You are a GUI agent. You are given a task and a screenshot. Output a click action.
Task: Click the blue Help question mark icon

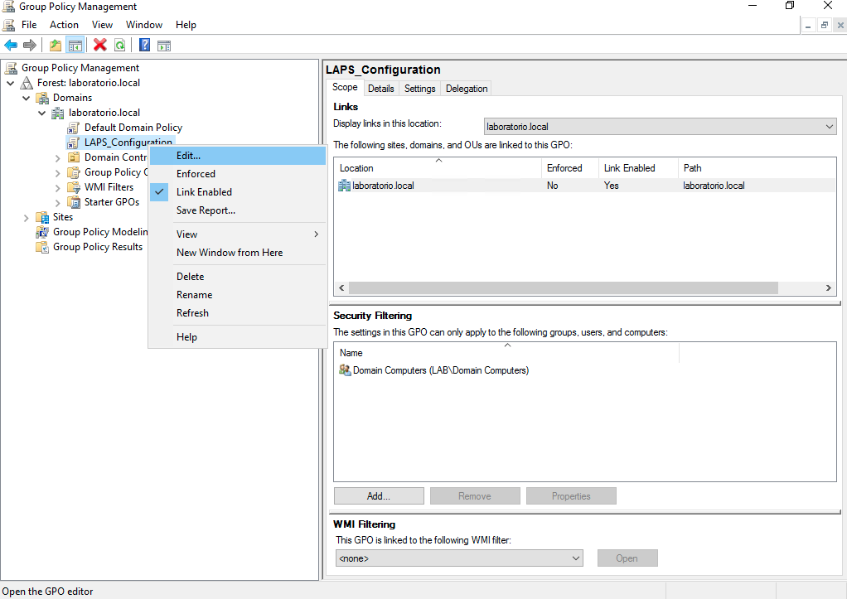[x=144, y=45]
